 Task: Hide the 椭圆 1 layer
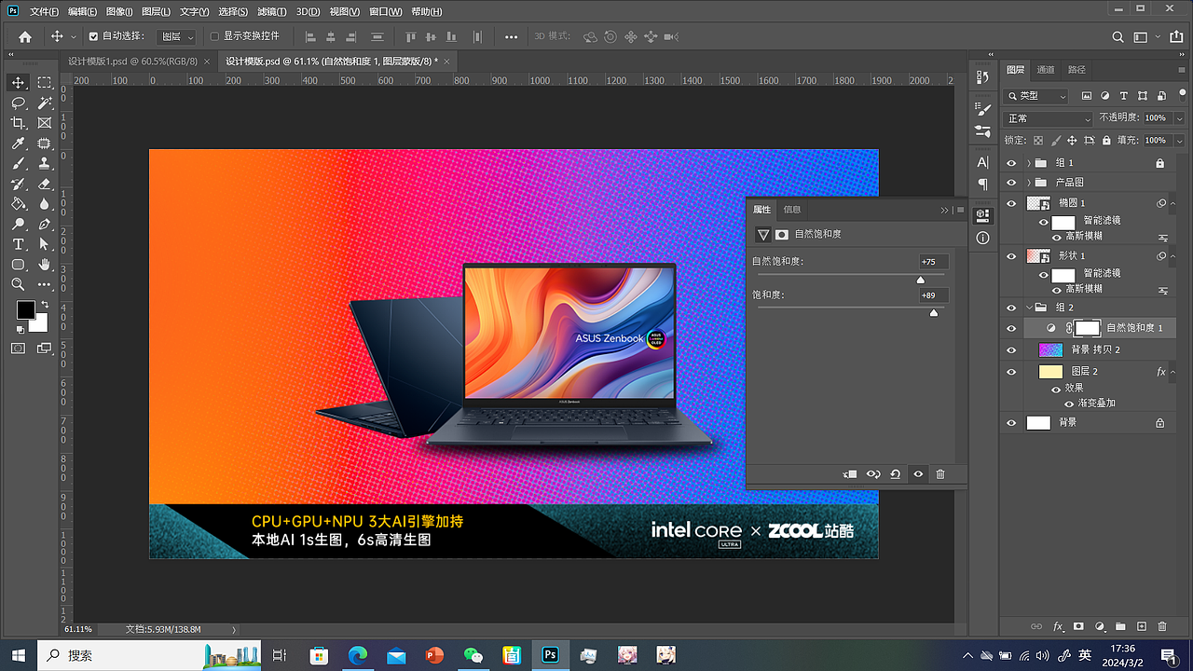1012,203
